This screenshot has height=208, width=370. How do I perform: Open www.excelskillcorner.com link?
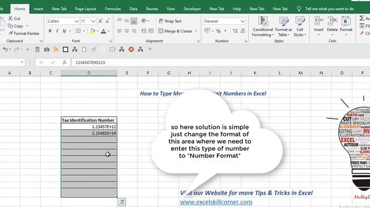pyautogui.click(x=216, y=202)
